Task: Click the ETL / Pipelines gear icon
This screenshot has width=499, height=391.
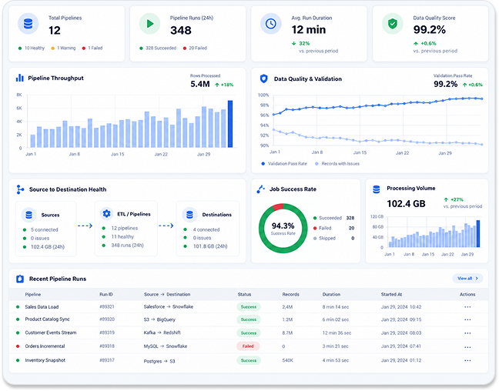Action: point(106,214)
